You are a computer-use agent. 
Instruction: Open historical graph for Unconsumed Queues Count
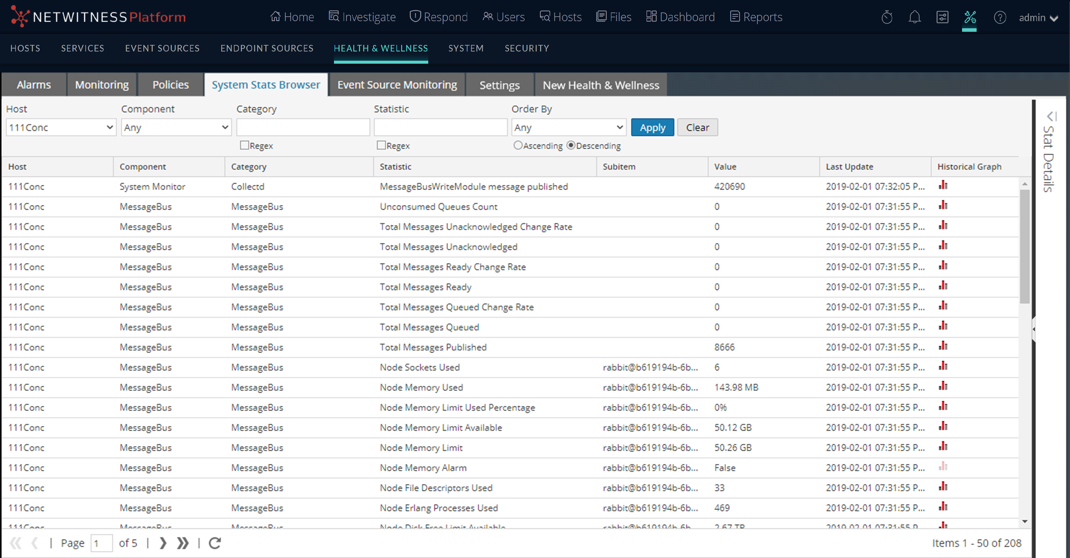[943, 205]
